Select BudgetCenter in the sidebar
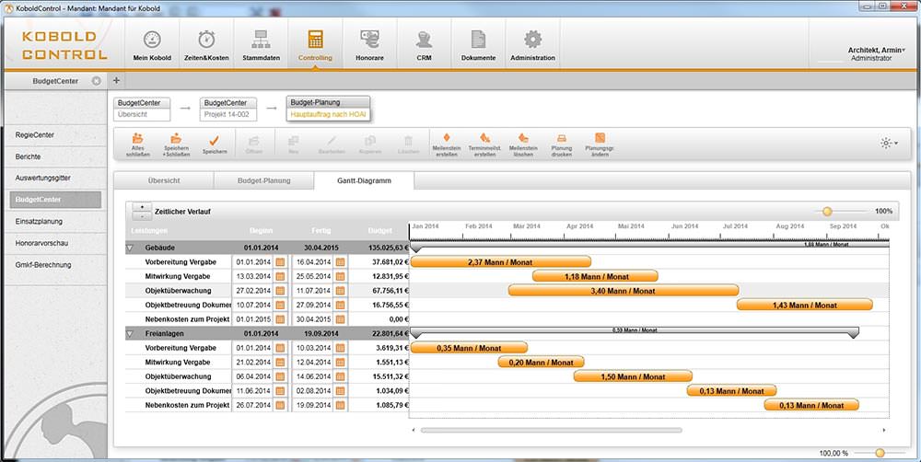Image resolution: width=921 pixels, height=462 pixels. click(x=56, y=200)
